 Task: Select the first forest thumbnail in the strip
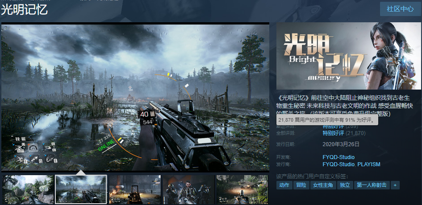point(28,189)
